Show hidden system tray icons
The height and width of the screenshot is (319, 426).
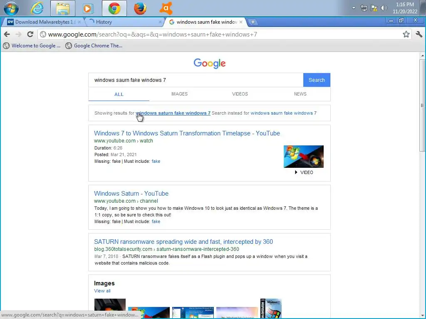pos(354,8)
